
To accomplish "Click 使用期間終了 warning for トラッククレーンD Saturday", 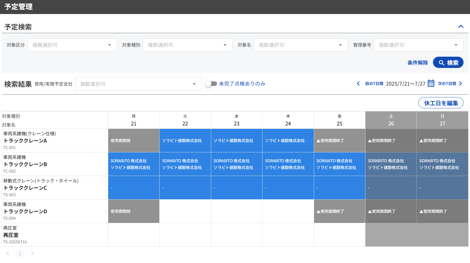I will (x=391, y=211).
